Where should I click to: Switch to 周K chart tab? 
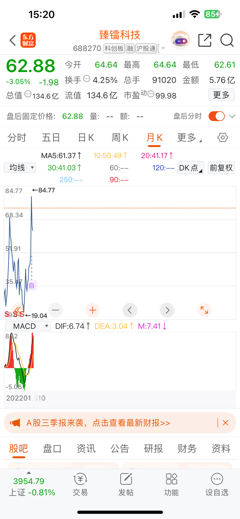pos(120,137)
